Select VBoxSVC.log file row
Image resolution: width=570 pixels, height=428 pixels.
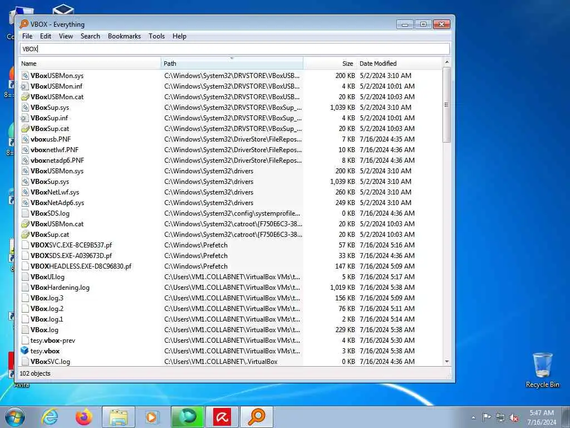pyautogui.click(x=231, y=361)
